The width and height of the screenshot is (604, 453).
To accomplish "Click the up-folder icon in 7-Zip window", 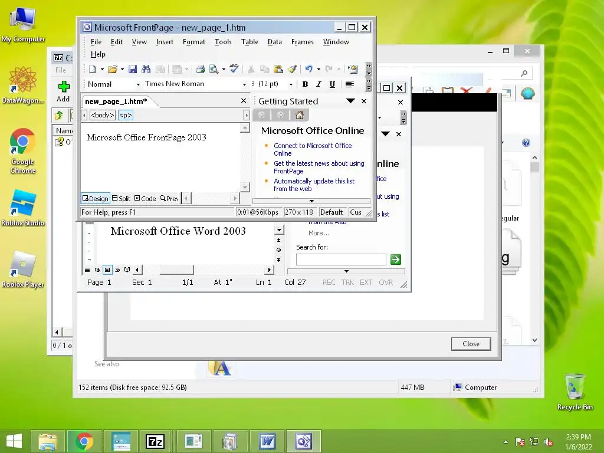I will [59, 115].
